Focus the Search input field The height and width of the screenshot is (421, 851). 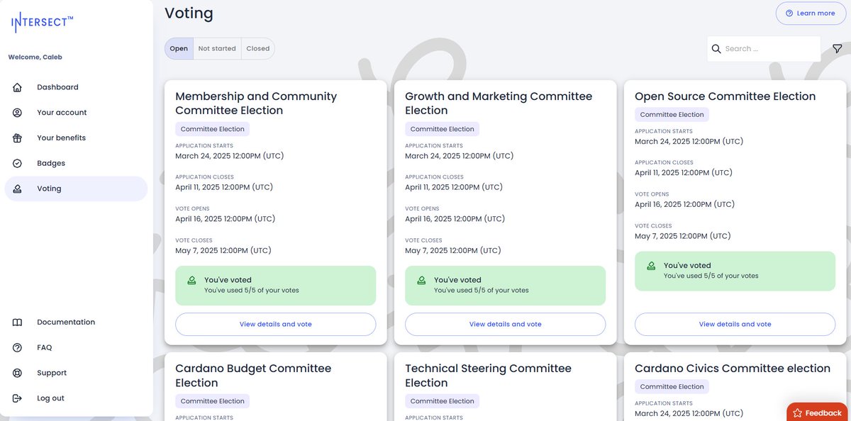coord(770,49)
